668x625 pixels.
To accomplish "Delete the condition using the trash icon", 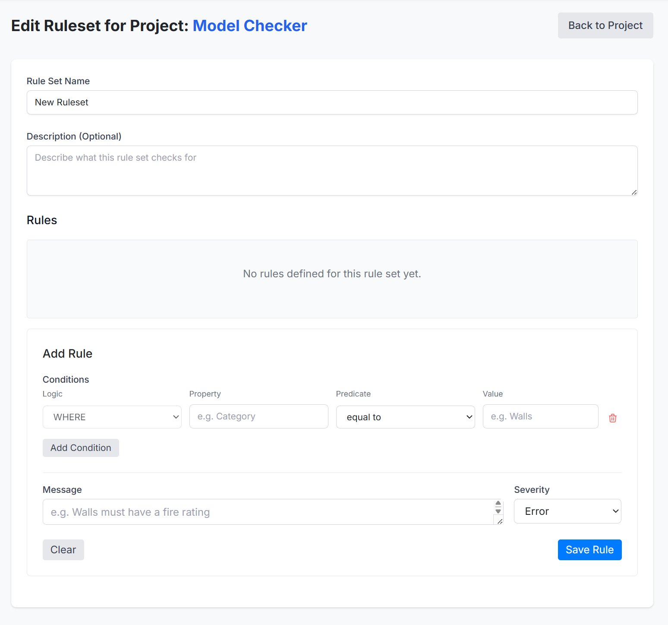I will click(x=613, y=418).
